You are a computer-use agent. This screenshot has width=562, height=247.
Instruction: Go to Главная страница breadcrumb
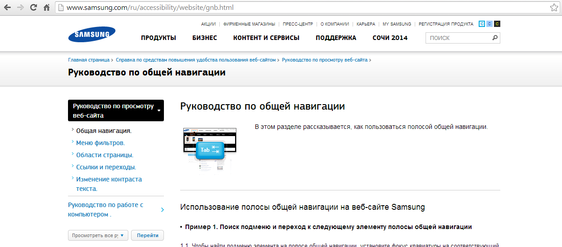point(89,60)
